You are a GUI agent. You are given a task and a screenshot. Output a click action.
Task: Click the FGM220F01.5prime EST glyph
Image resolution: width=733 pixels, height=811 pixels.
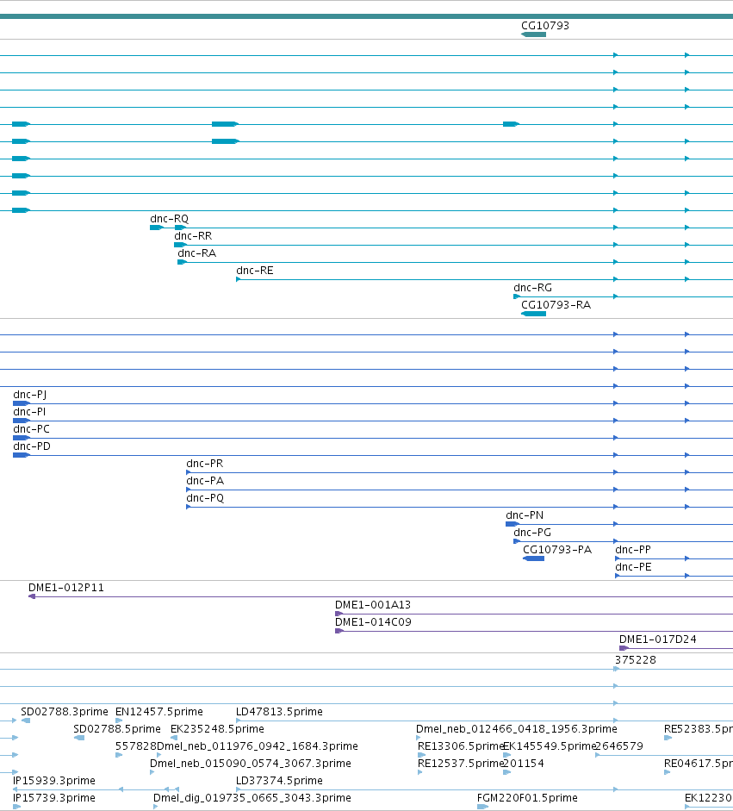pos(483,807)
